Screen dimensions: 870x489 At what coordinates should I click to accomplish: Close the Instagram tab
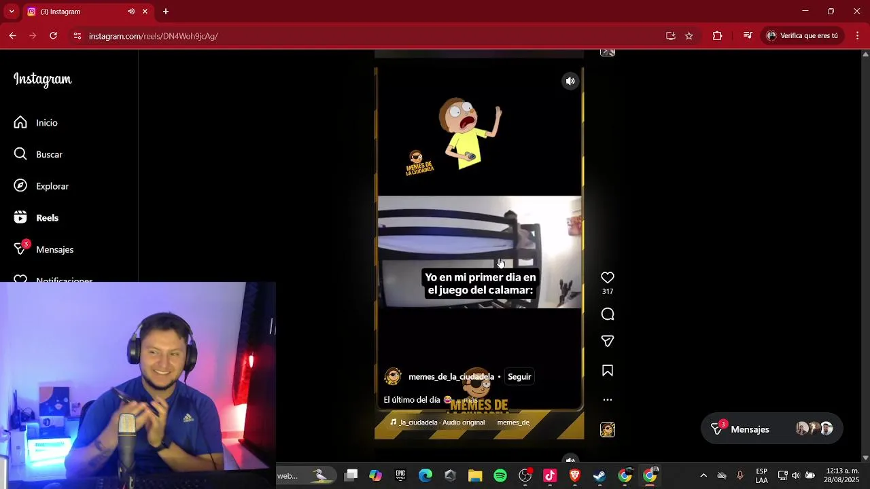[145, 12]
